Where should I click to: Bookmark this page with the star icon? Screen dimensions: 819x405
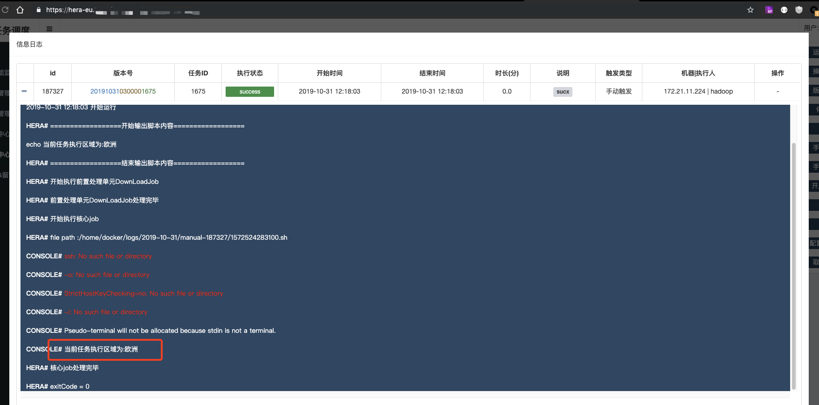coord(750,10)
